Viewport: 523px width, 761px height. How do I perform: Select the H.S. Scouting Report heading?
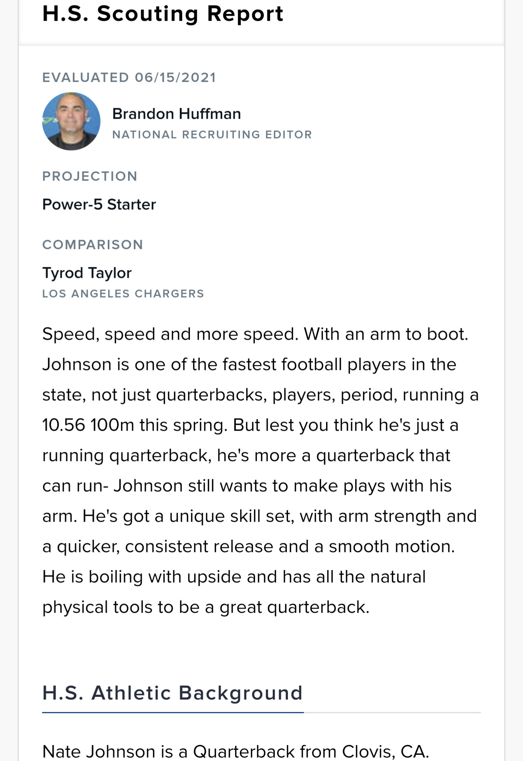163,14
